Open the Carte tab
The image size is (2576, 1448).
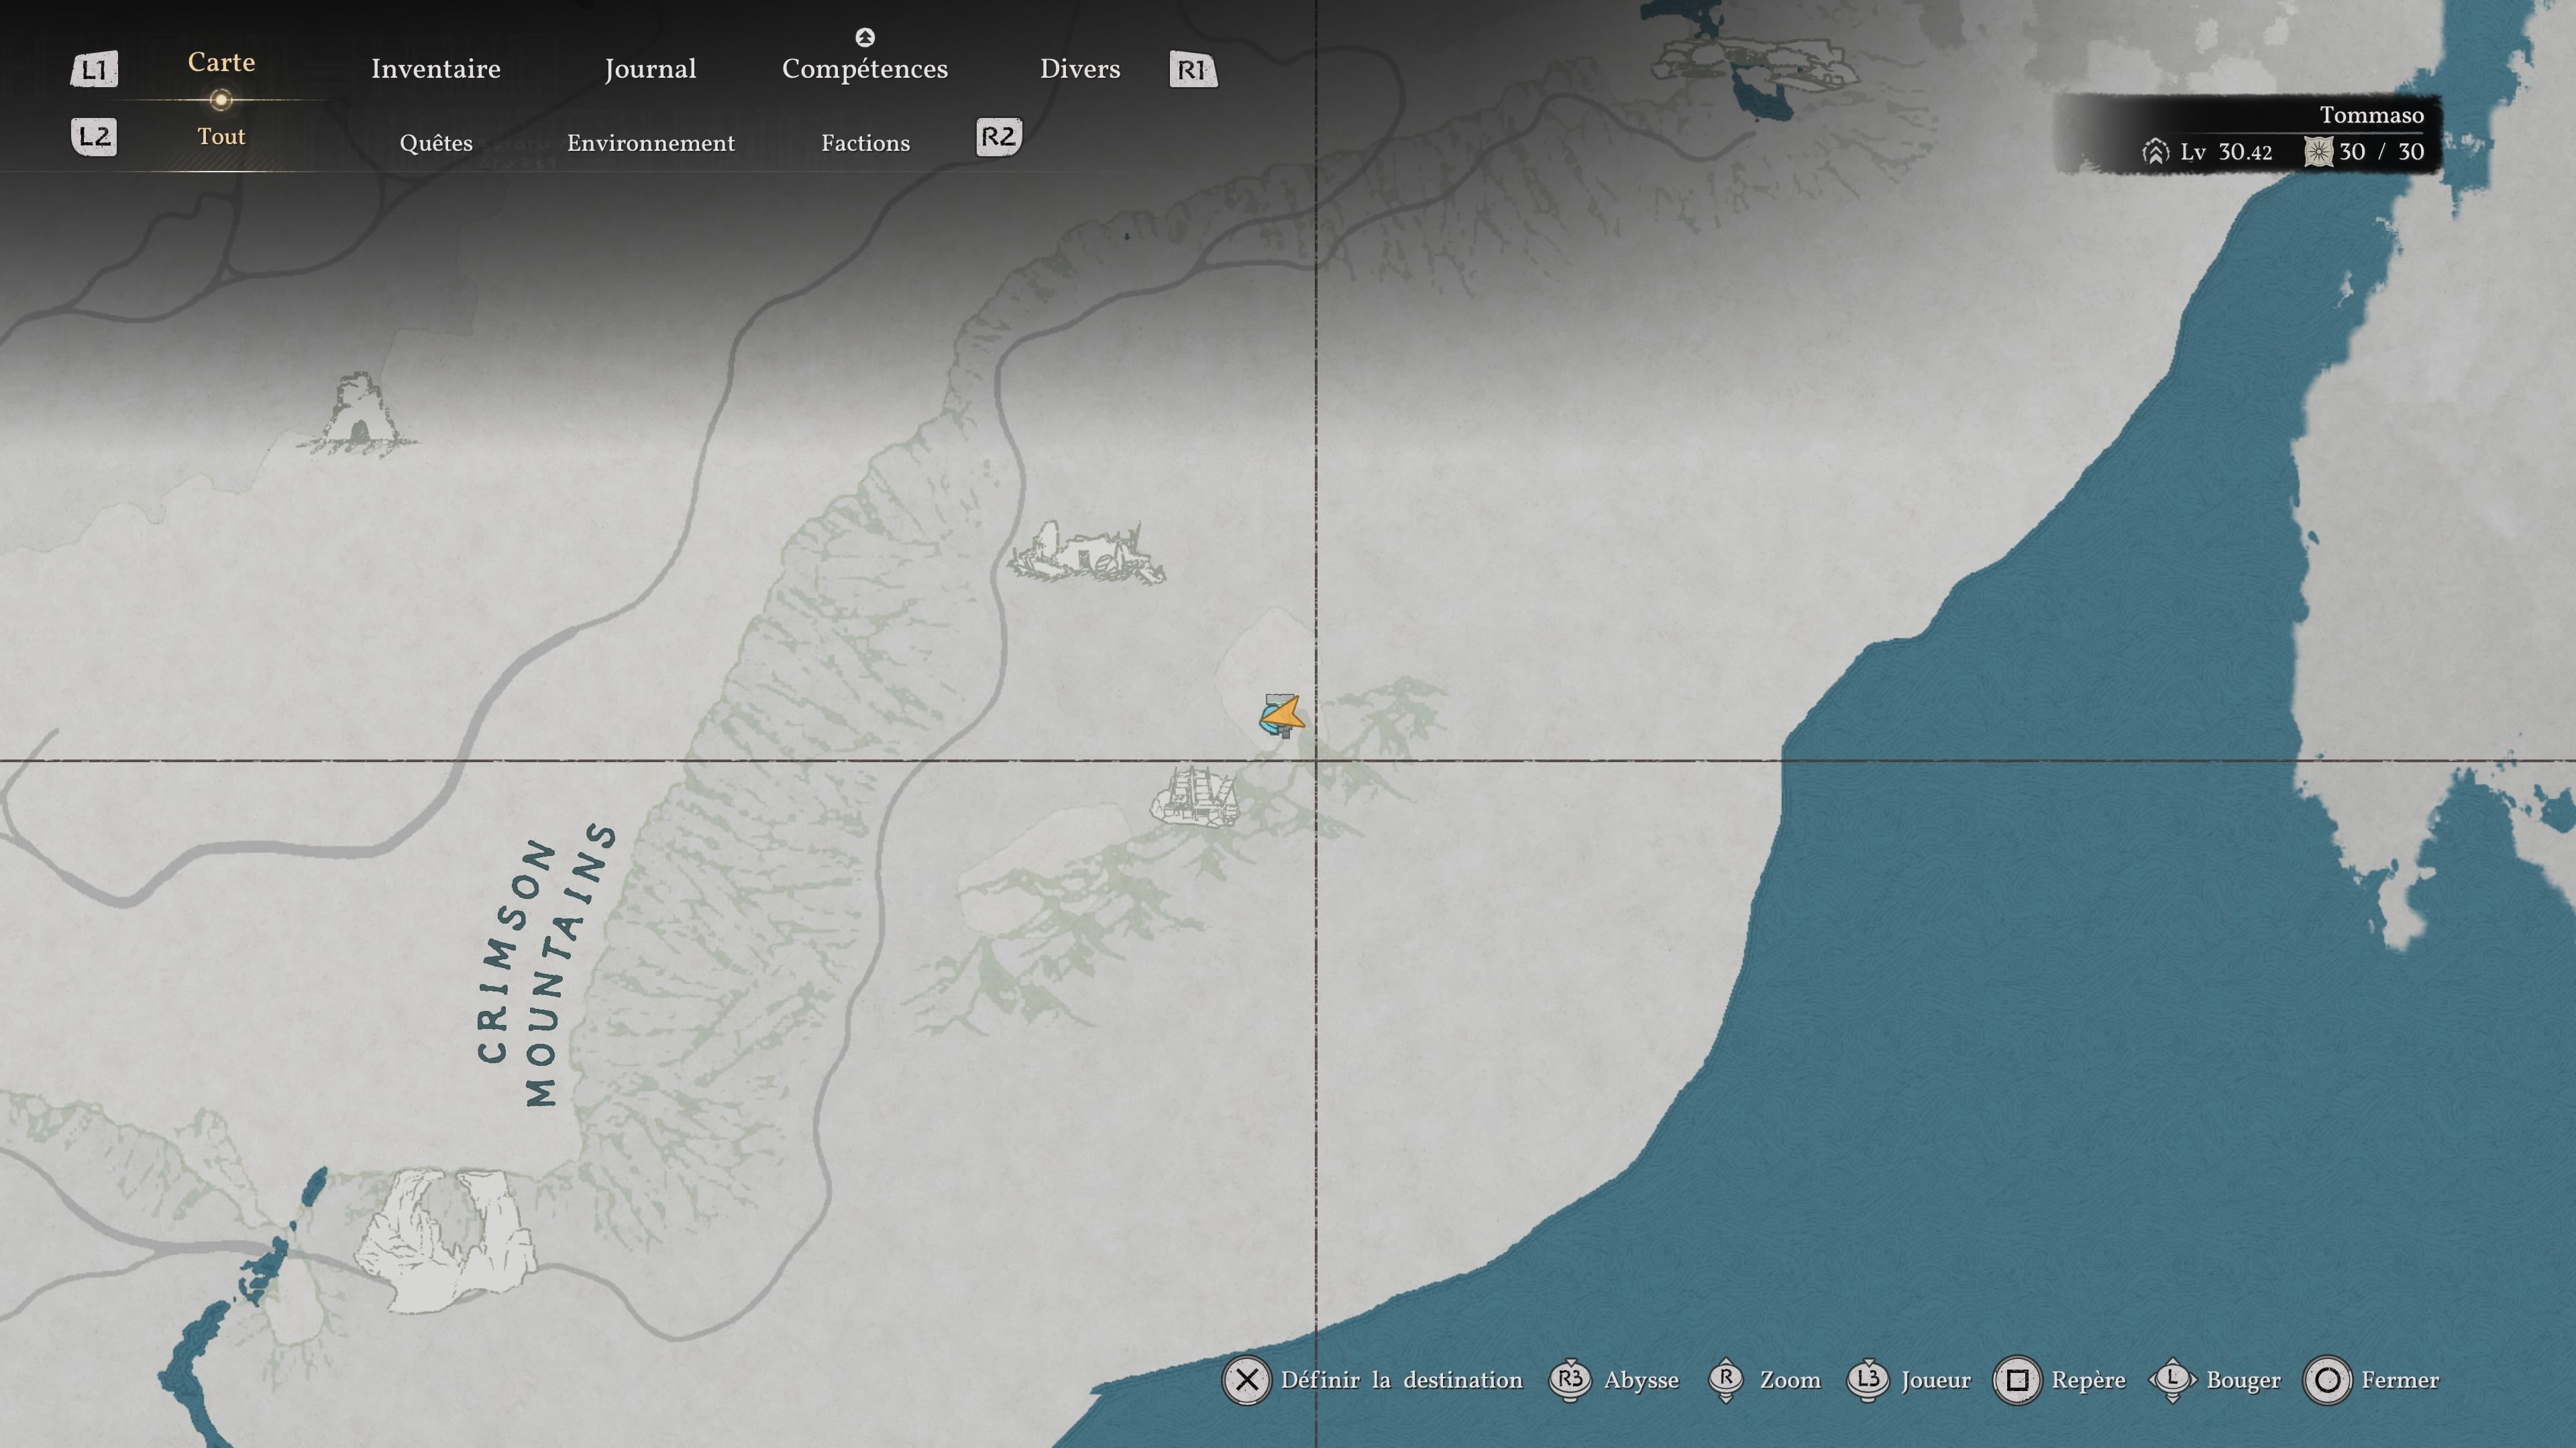[x=221, y=62]
